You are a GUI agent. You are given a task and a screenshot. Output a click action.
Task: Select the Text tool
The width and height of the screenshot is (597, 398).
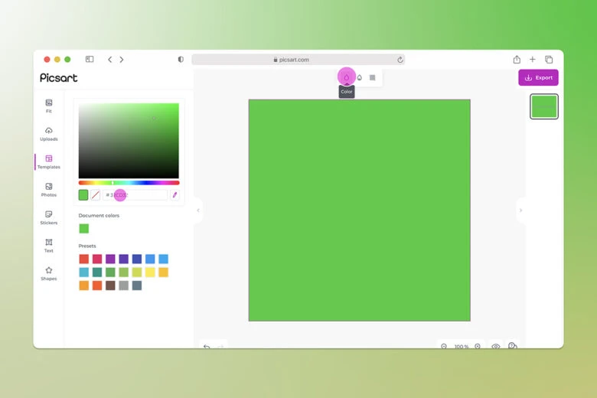pyautogui.click(x=49, y=246)
